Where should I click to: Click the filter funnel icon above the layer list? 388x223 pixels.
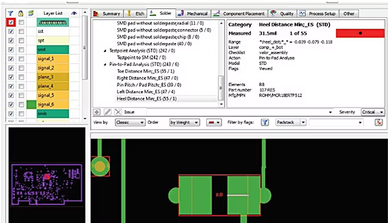pos(11,14)
